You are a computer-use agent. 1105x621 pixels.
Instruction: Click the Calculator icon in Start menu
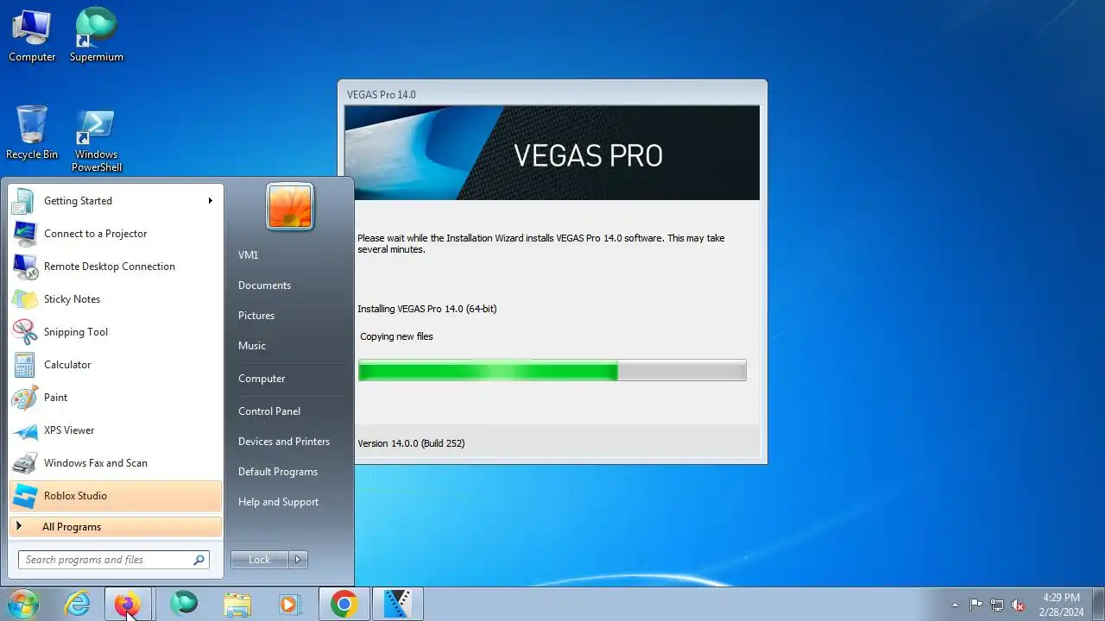tap(24, 365)
